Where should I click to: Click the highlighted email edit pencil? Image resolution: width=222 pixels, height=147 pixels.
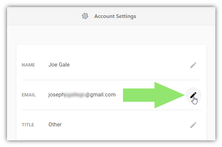tap(193, 95)
